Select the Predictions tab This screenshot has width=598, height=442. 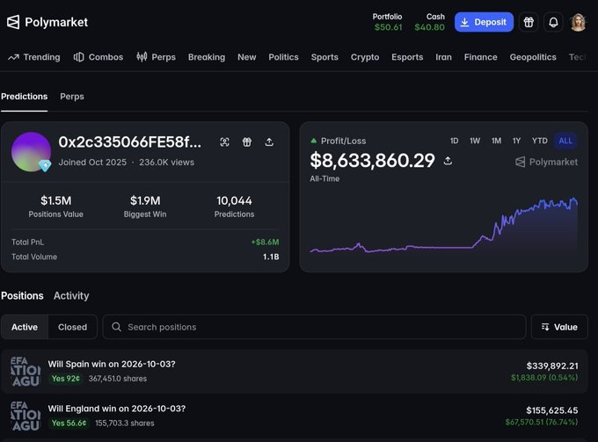coord(24,97)
